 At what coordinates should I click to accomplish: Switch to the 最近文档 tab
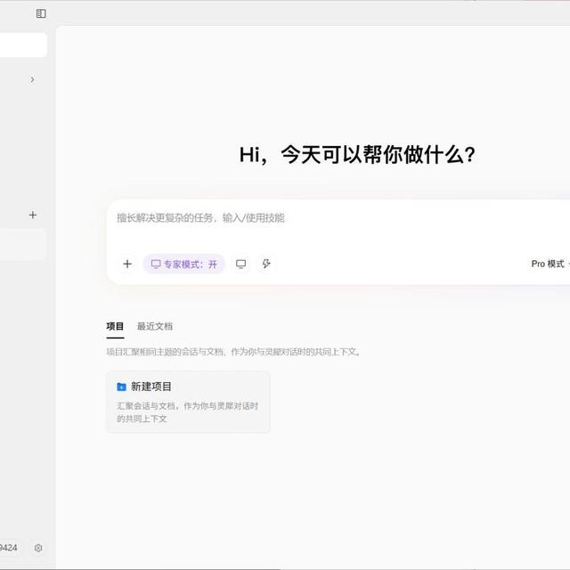point(155,327)
